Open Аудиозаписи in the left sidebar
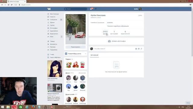The width and height of the screenshot is (193, 109). point(54,31)
